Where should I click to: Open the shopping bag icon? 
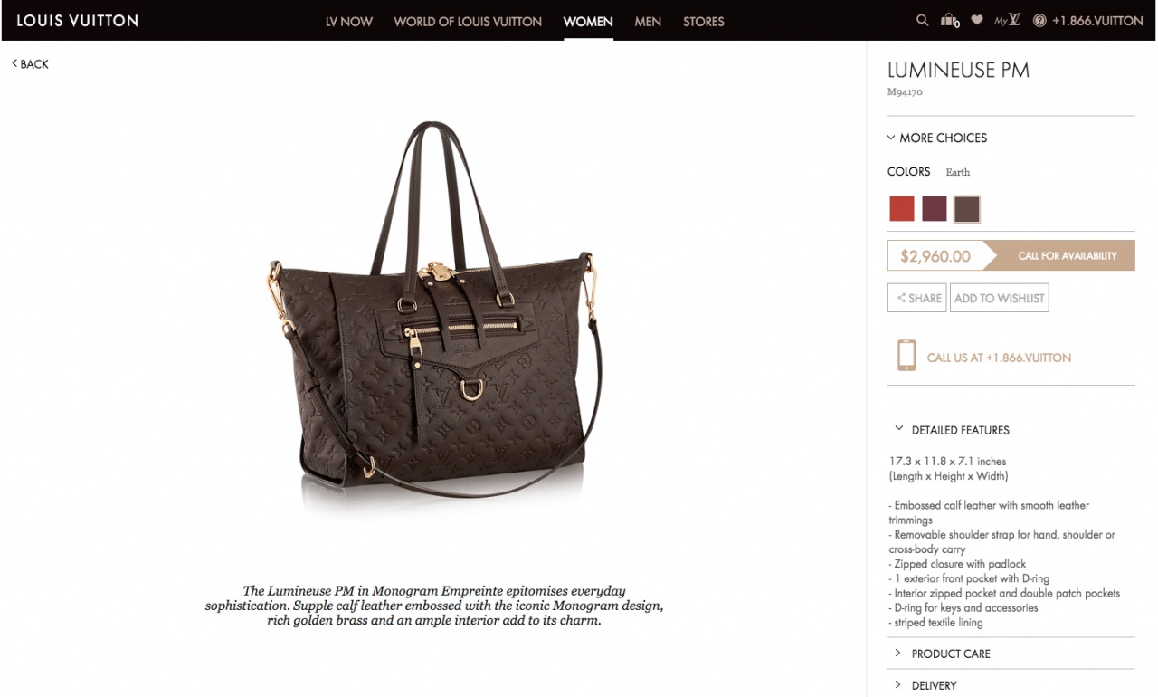(950, 20)
